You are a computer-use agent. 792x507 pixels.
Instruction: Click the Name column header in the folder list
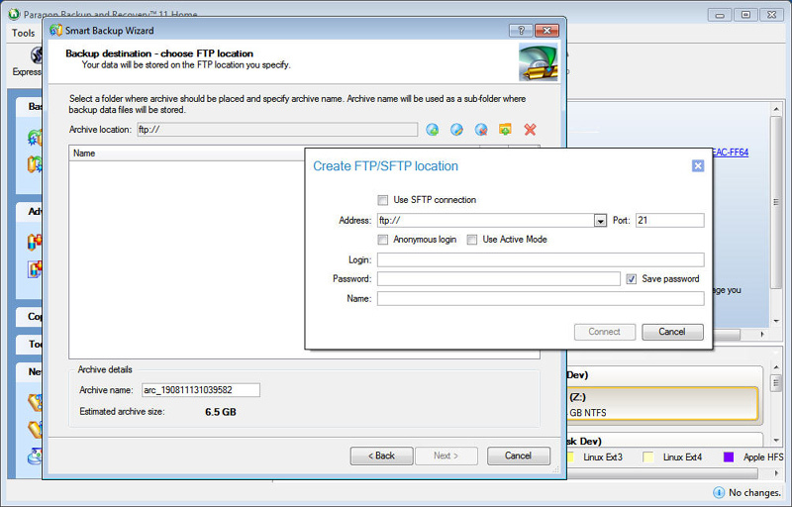point(187,153)
